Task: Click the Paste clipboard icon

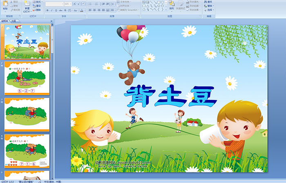Action: click(x=5, y=3)
